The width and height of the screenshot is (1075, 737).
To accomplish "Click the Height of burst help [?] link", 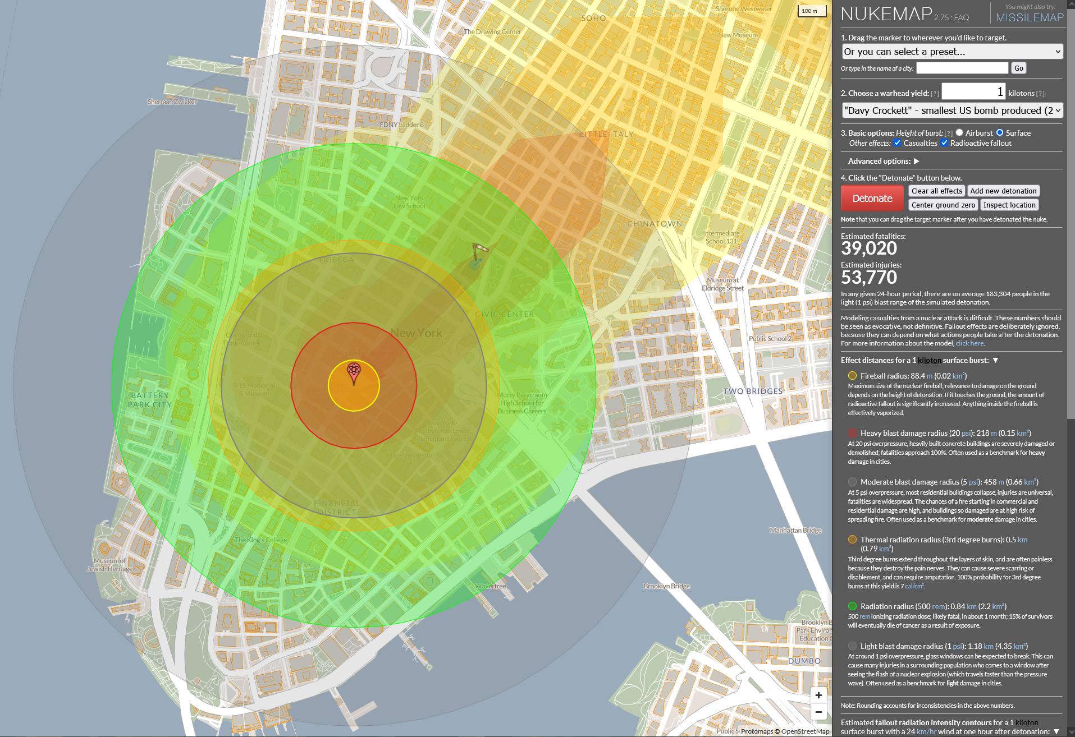I will tap(948, 133).
